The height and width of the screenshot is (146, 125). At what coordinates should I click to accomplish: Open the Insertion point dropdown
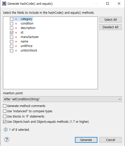[x=62, y=99]
